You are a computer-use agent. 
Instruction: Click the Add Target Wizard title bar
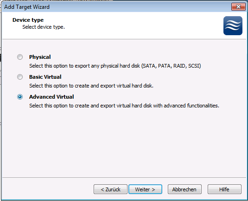click(116, 7)
